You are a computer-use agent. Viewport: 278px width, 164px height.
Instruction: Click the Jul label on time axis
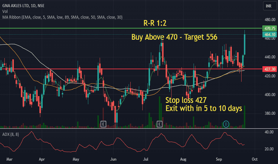click(146, 159)
